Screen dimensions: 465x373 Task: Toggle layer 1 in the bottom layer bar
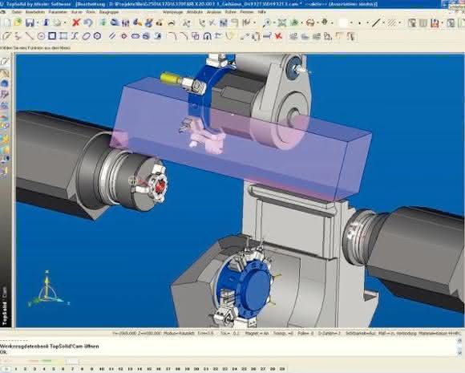click(x=16, y=369)
